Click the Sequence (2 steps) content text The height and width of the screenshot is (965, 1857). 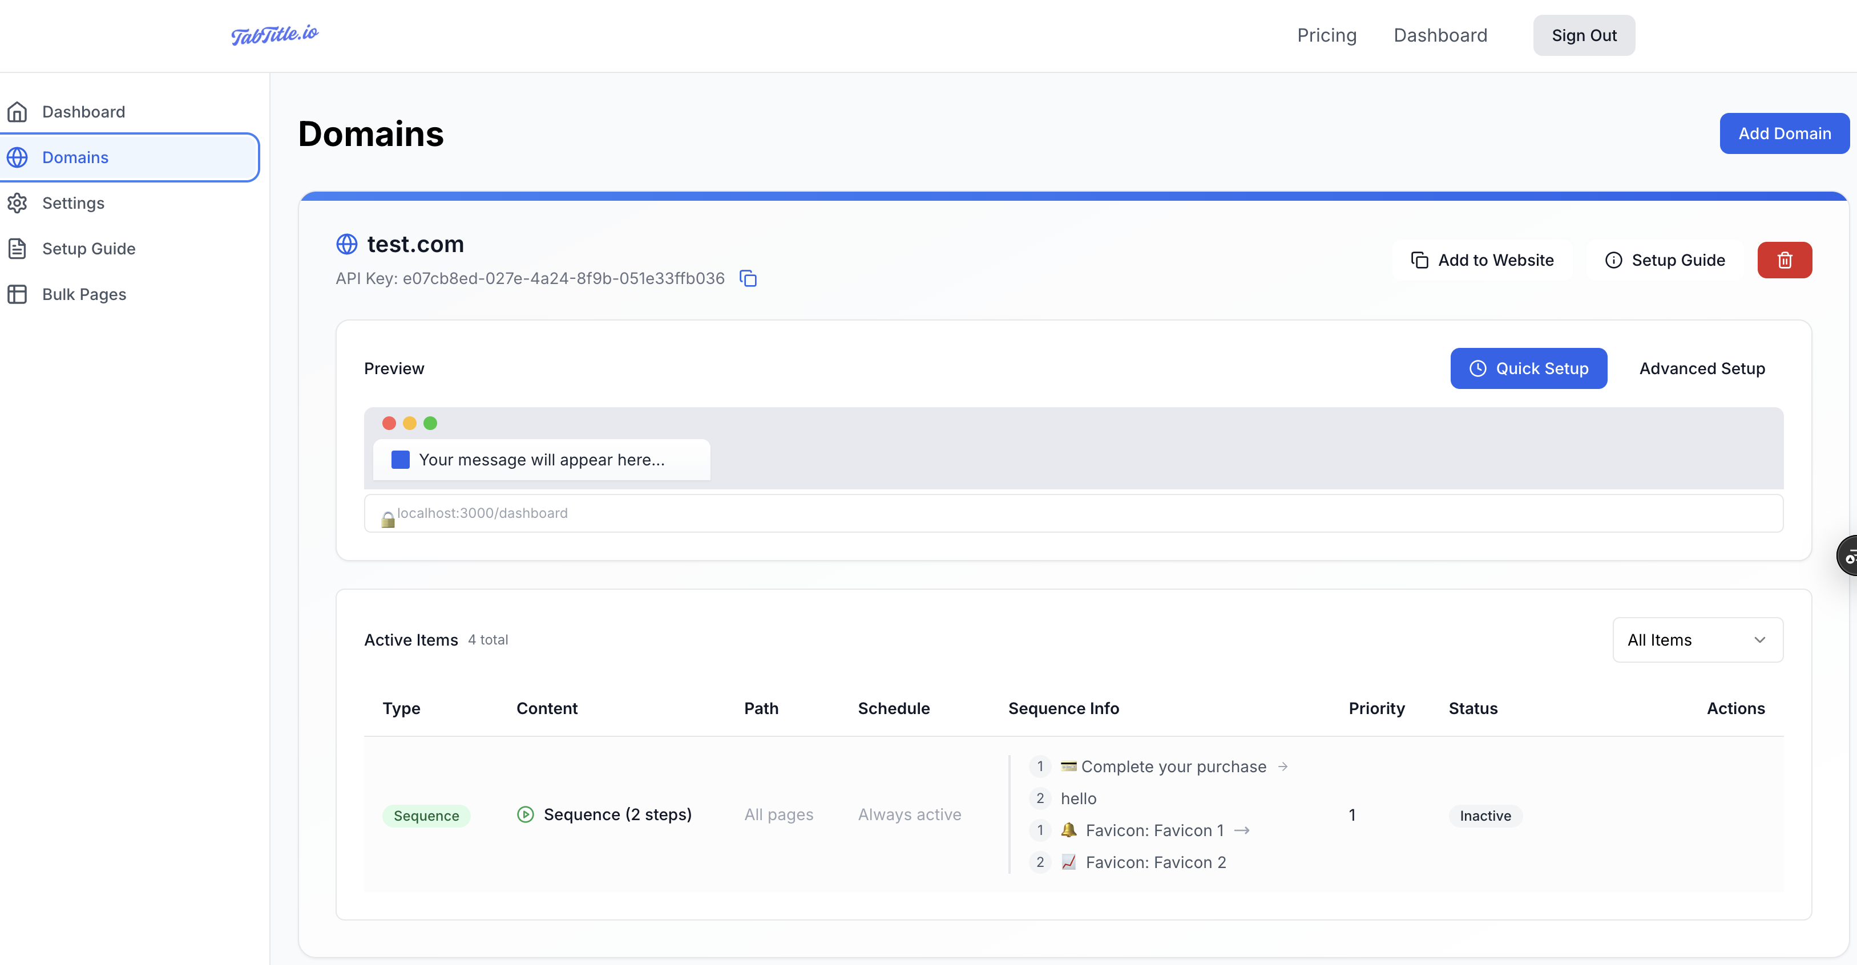point(618,814)
